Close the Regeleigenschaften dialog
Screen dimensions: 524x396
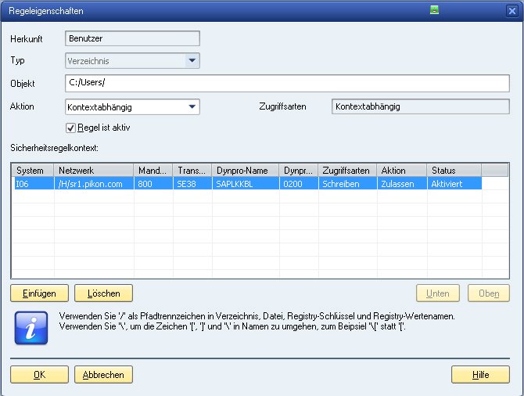coord(512,11)
